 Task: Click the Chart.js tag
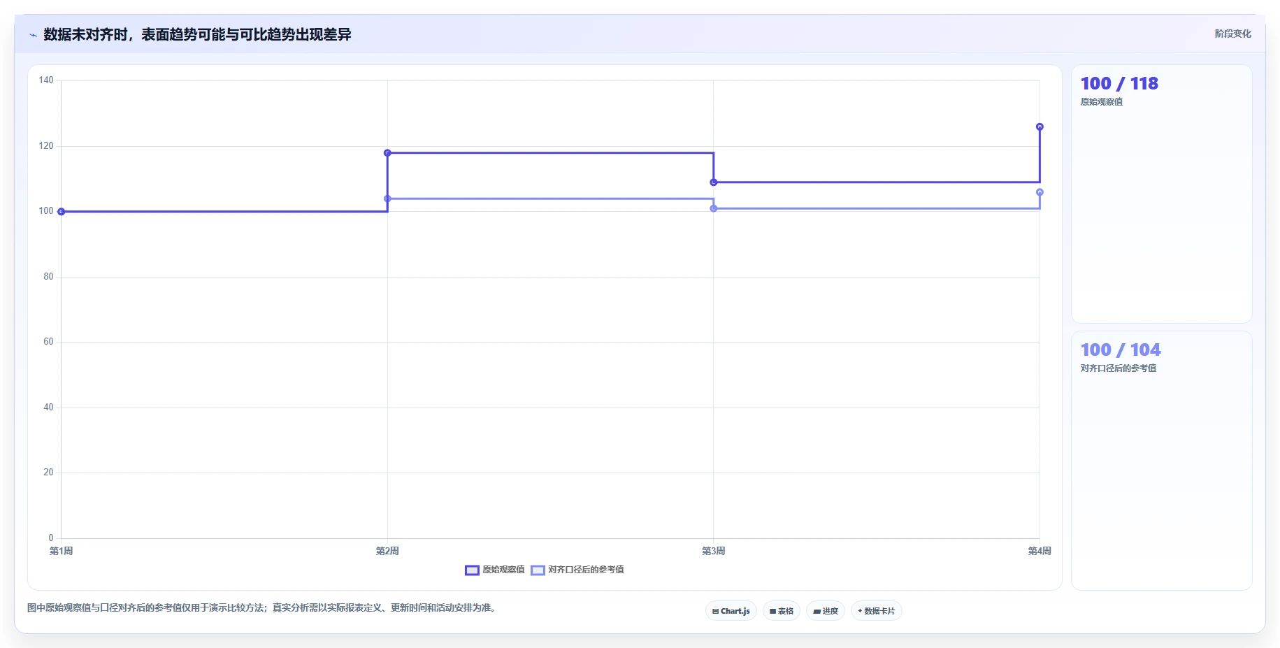click(731, 611)
